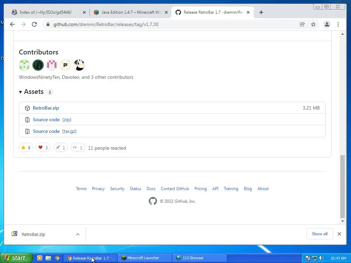Open the downloaded RetroBar.zip in download bar
The width and height of the screenshot is (351, 263).
pyautogui.click(x=33, y=234)
